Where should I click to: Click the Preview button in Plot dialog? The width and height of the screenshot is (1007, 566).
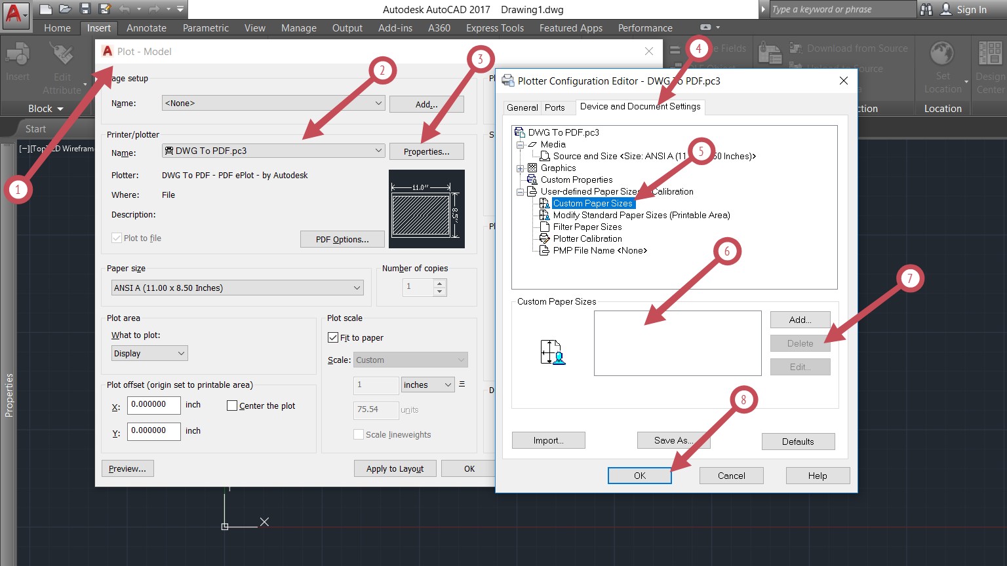pyautogui.click(x=128, y=468)
